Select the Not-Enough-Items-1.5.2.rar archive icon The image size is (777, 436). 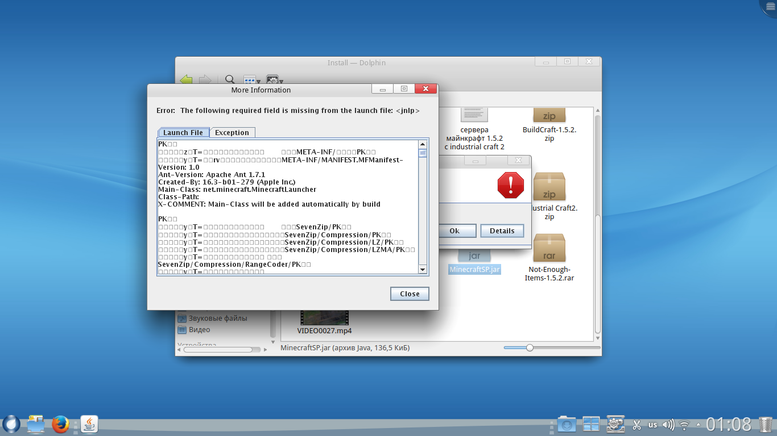549,248
